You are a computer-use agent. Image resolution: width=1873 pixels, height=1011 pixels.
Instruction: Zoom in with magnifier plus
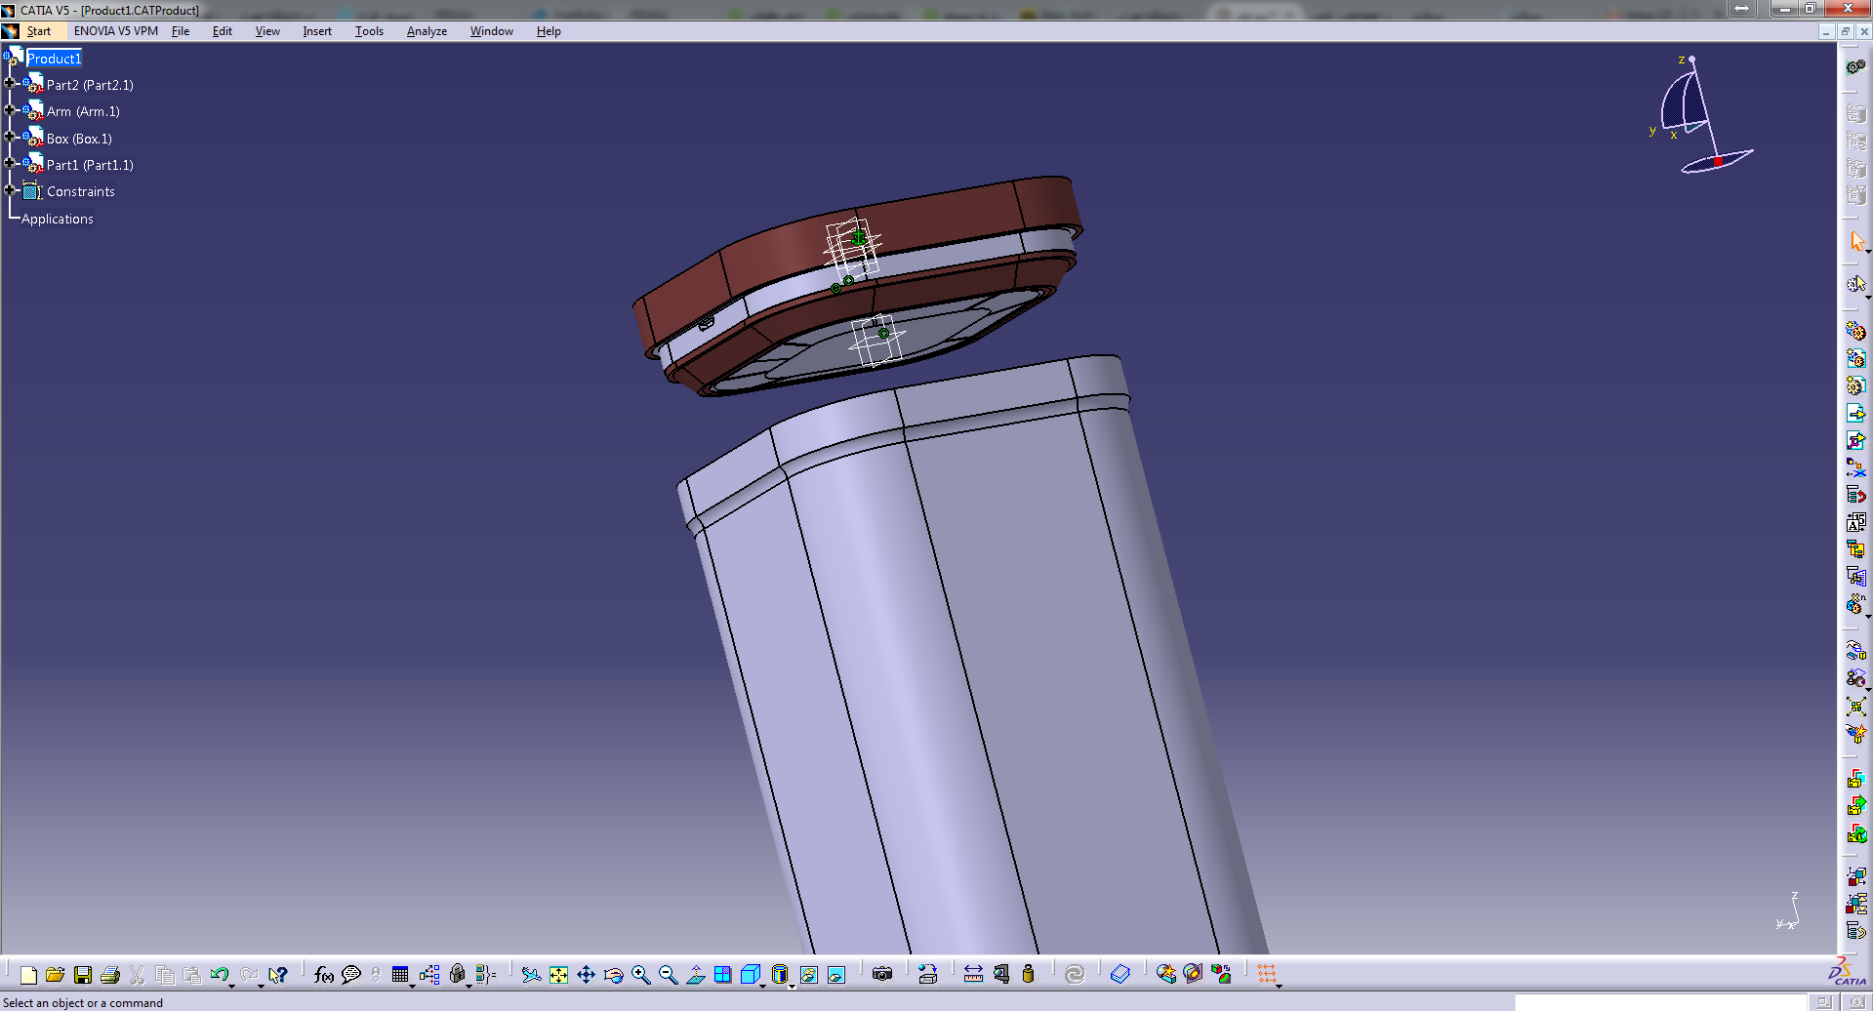tap(640, 974)
